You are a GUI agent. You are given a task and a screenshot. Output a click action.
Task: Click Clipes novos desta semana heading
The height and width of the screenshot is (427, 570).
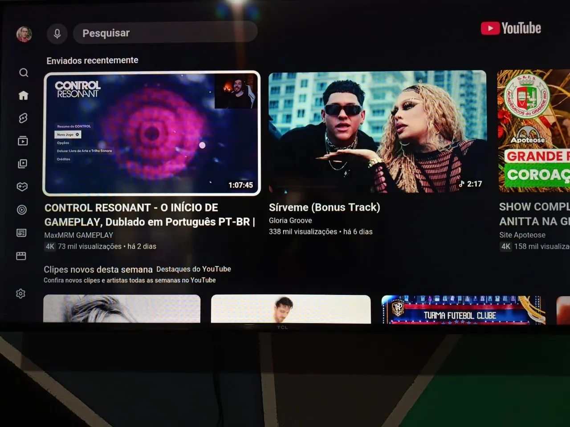(x=98, y=269)
